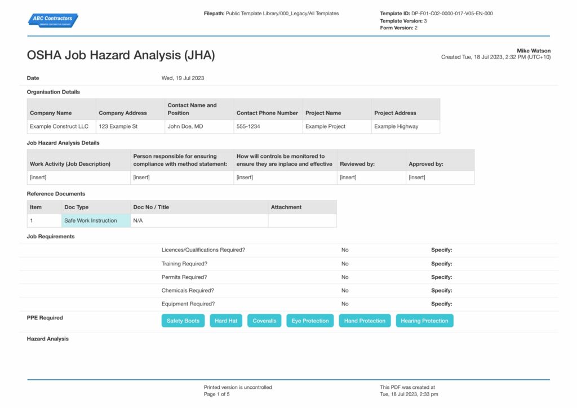Click Specify next to Equipment Required
Viewport: 577px width, 408px height.
pos(442,304)
